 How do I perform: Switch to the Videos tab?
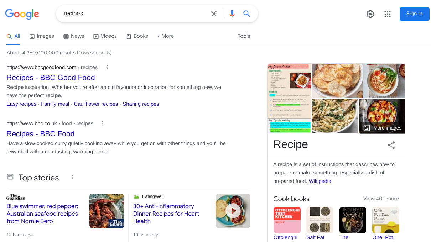click(x=105, y=36)
